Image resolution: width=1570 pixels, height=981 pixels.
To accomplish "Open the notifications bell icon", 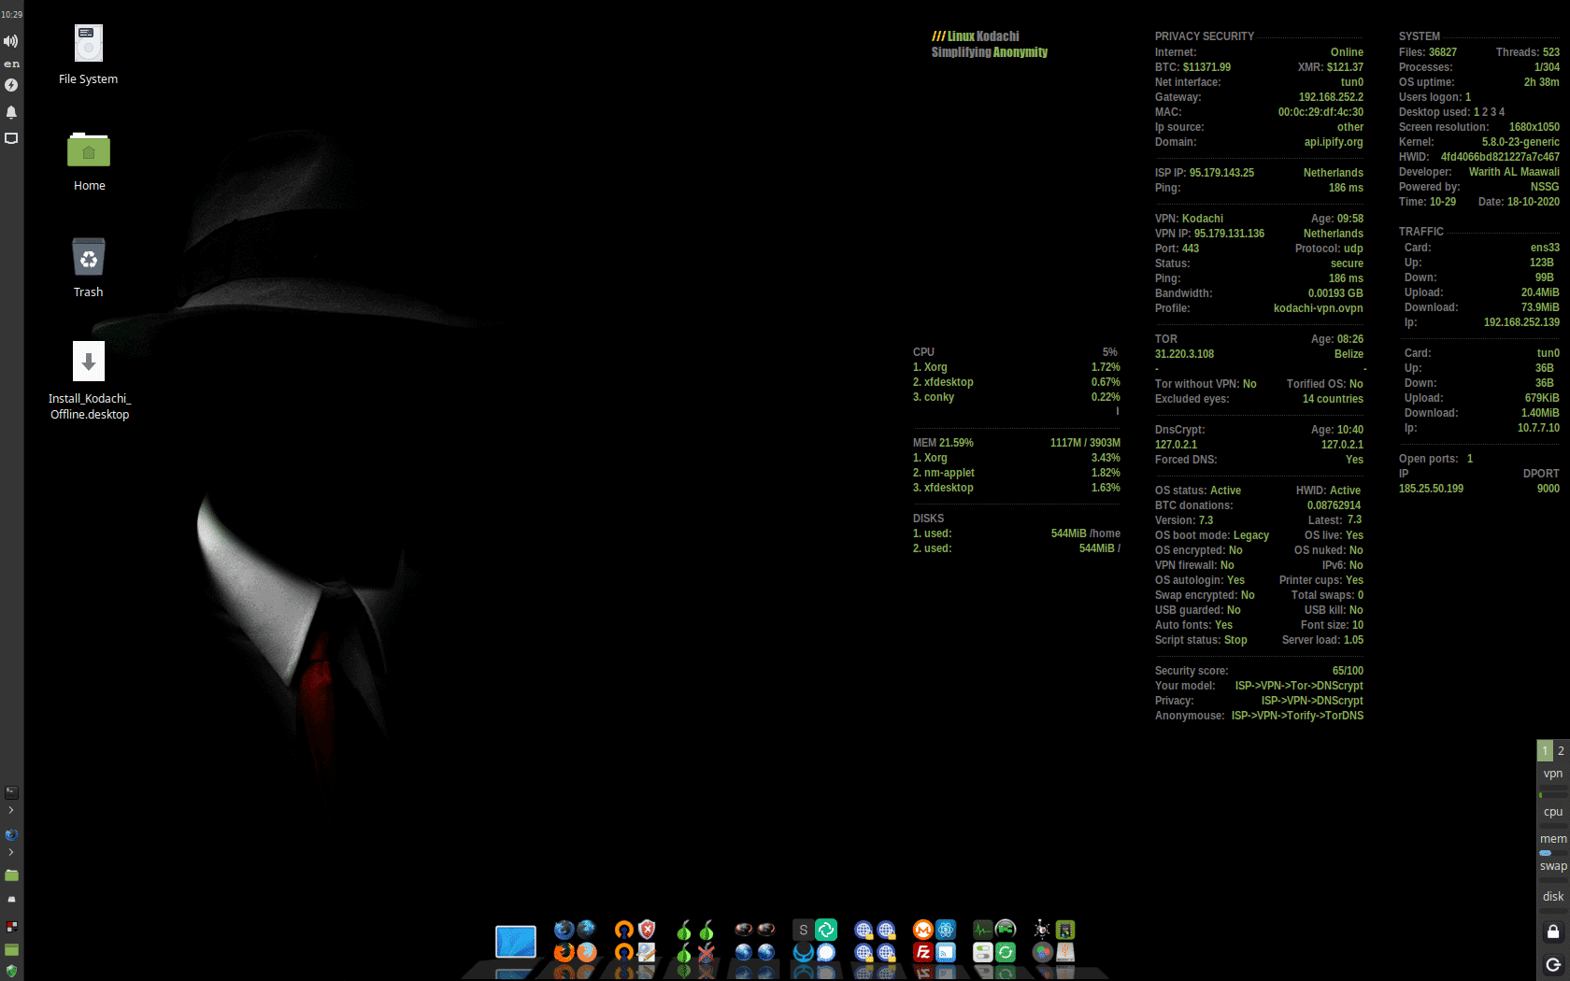I will click(11, 112).
